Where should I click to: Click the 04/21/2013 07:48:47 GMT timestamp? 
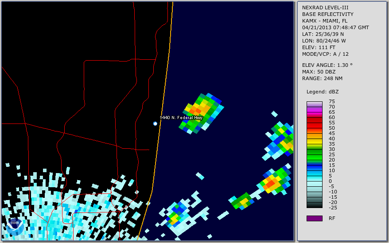(335, 27)
